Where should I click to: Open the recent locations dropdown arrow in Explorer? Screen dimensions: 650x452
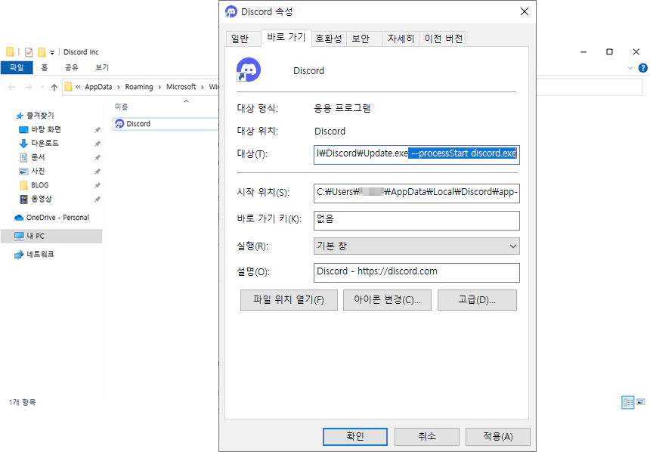[42, 87]
